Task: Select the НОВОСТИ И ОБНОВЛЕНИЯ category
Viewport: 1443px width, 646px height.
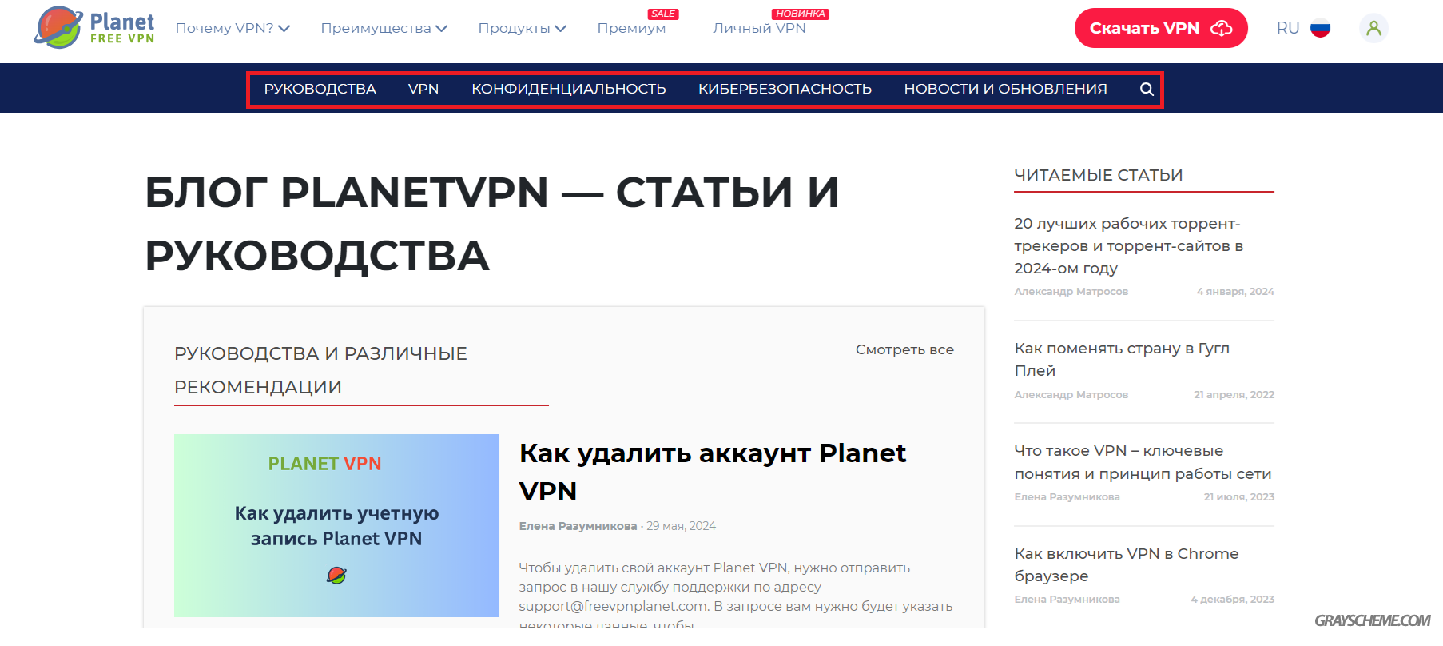Action: point(1005,89)
